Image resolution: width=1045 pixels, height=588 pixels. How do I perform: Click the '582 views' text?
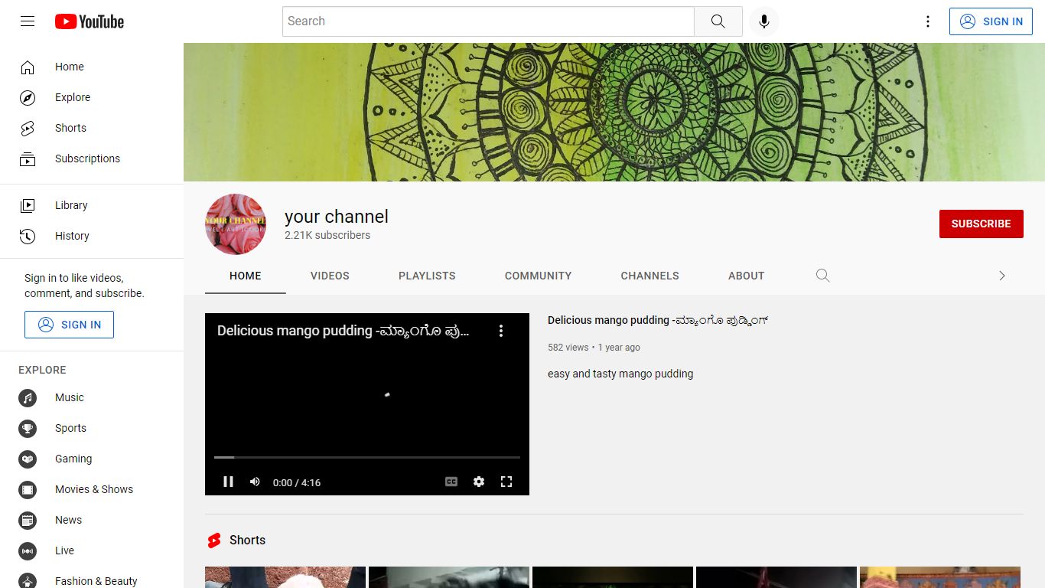click(568, 348)
